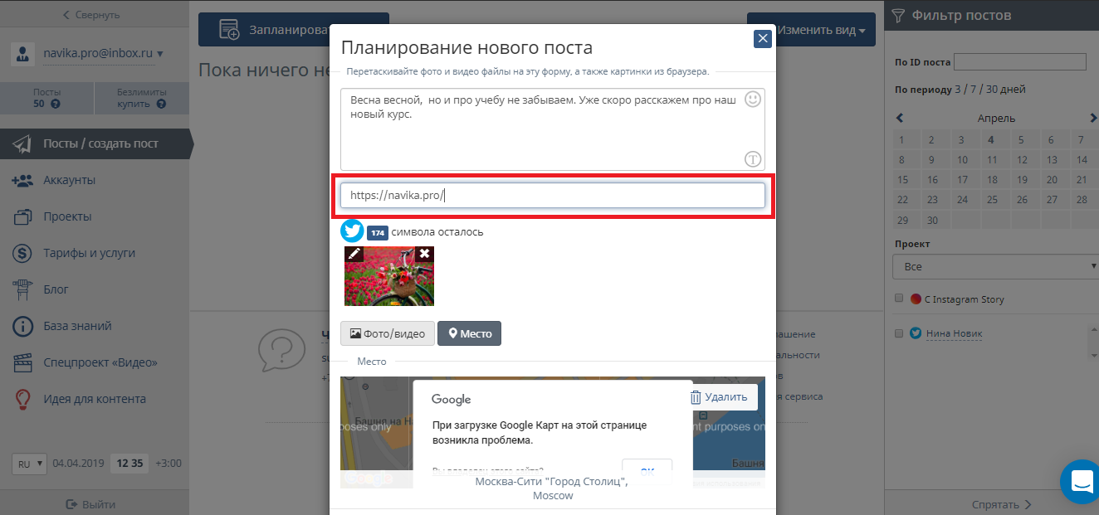
Task: Click the Удалить button on map
Action: (719, 397)
